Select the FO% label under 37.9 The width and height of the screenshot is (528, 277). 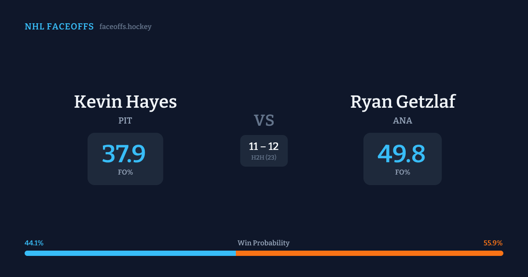point(125,172)
